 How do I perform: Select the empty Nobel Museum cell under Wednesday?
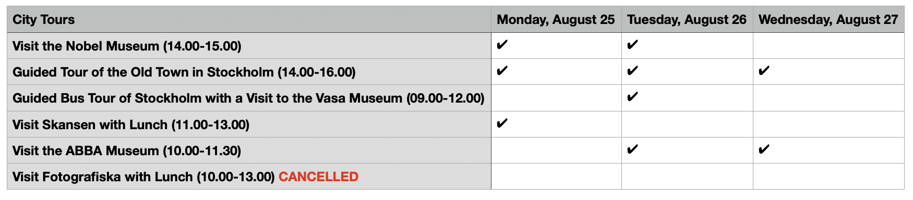828,46
